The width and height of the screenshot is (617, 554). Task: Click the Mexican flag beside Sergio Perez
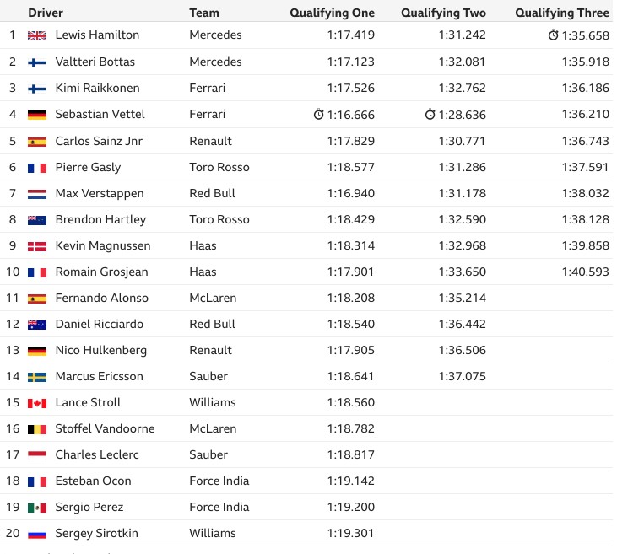click(x=37, y=508)
